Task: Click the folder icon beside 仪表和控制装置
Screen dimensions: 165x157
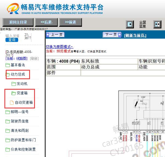Action: [8, 150]
